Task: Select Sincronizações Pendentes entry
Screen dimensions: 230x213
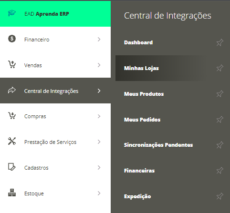Action: click(158, 145)
